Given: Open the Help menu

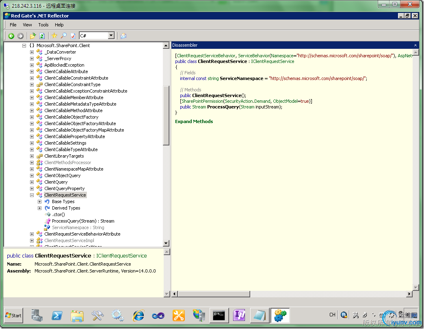Looking at the screenshot, I should point(59,25).
